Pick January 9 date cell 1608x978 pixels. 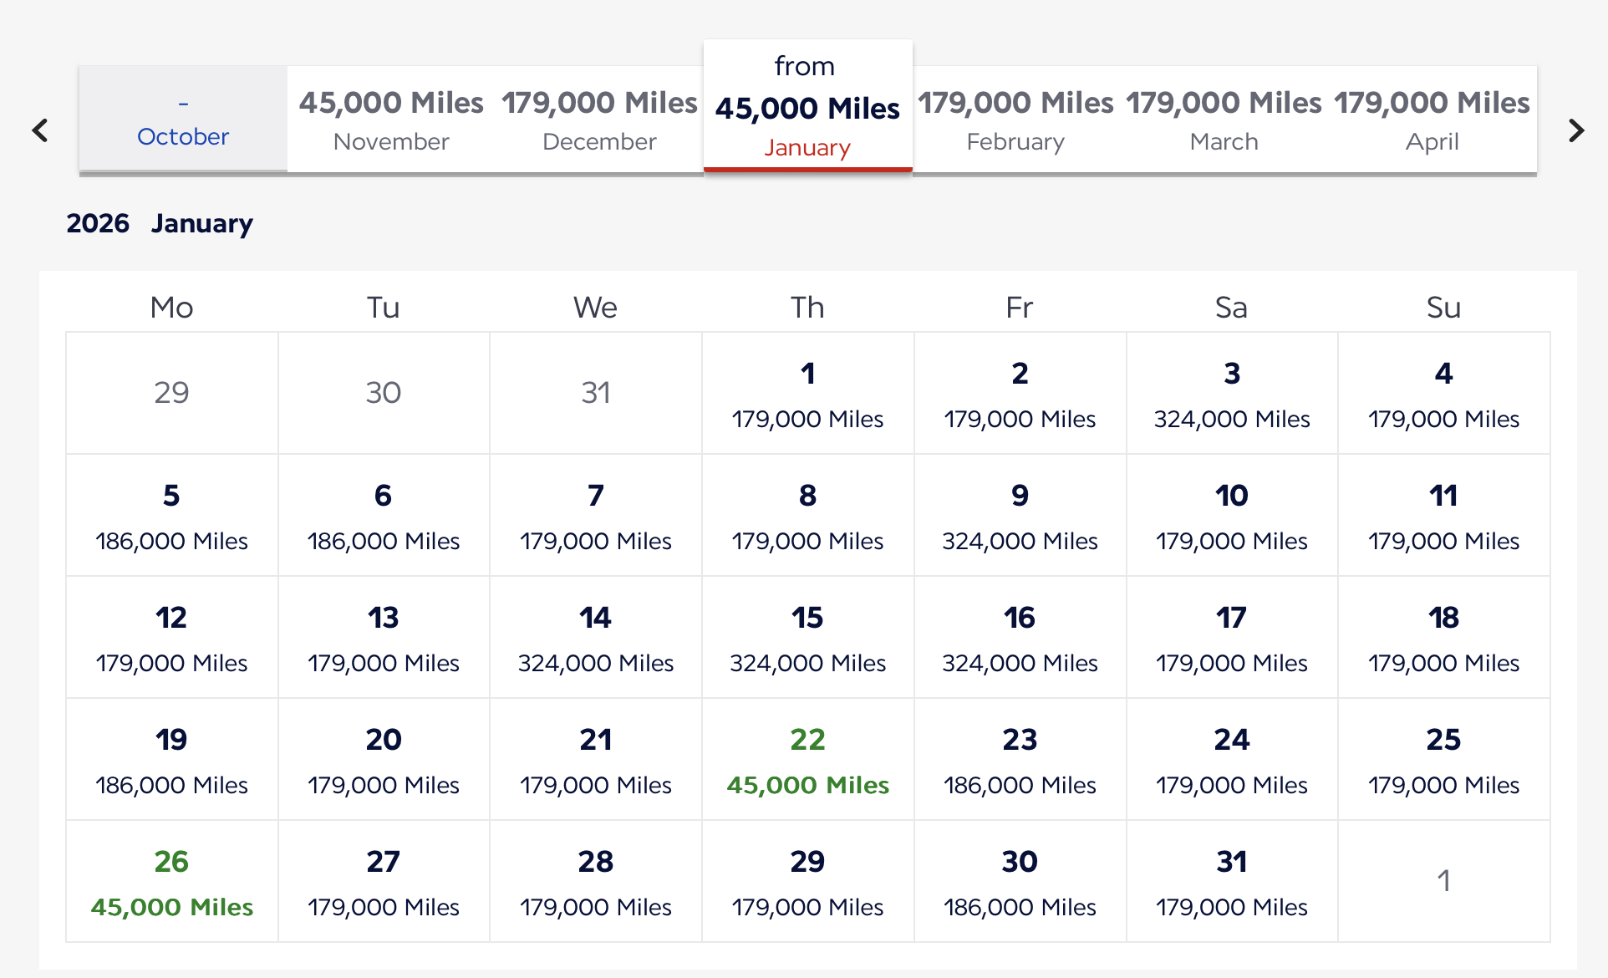[1020, 516]
